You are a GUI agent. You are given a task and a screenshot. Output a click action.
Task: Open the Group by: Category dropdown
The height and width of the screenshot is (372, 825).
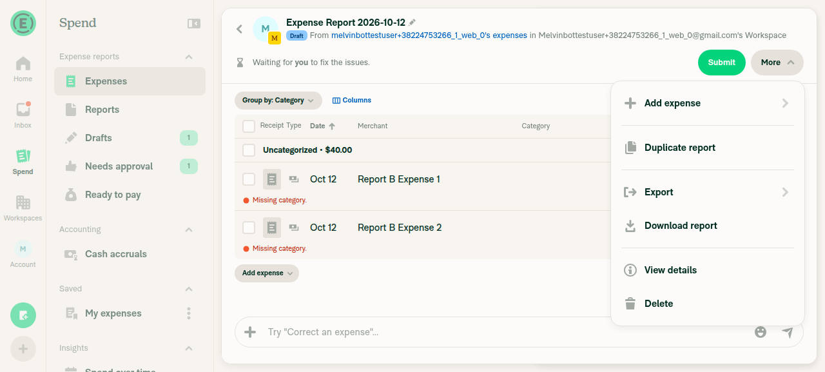[278, 101]
